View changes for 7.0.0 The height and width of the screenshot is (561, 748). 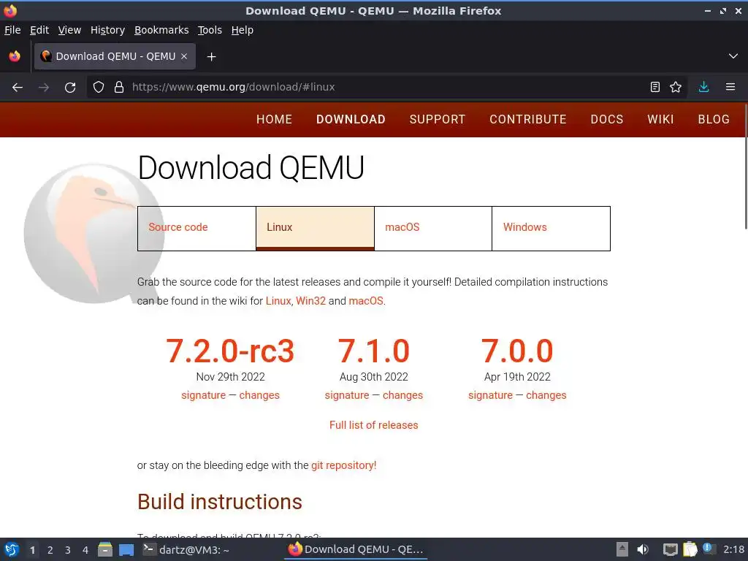546,395
